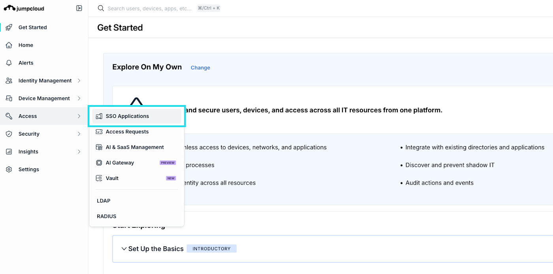Viewport: 553px width, 274px height.
Task: Click the Home house icon
Action: [9, 45]
